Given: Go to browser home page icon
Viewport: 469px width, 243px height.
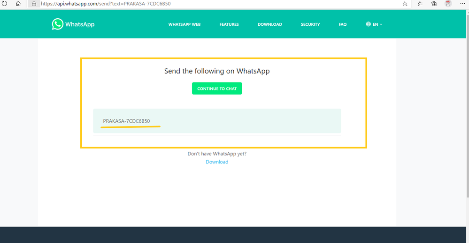Looking at the screenshot, I should click(18, 4).
